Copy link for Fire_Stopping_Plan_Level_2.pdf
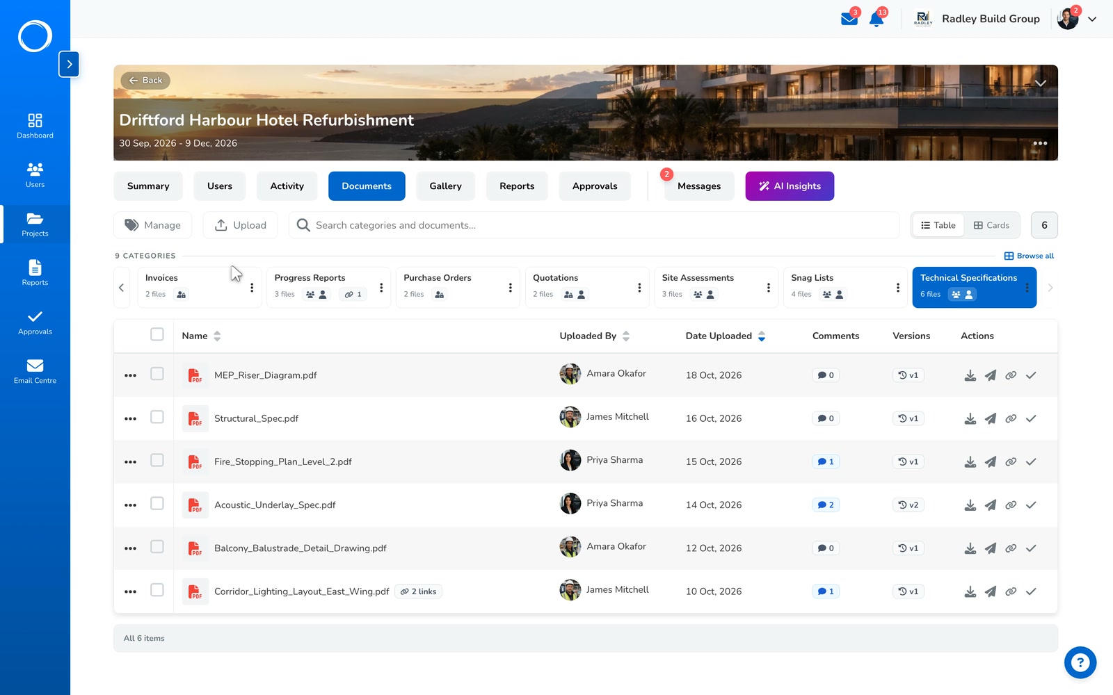This screenshot has width=1113, height=695. (1011, 461)
